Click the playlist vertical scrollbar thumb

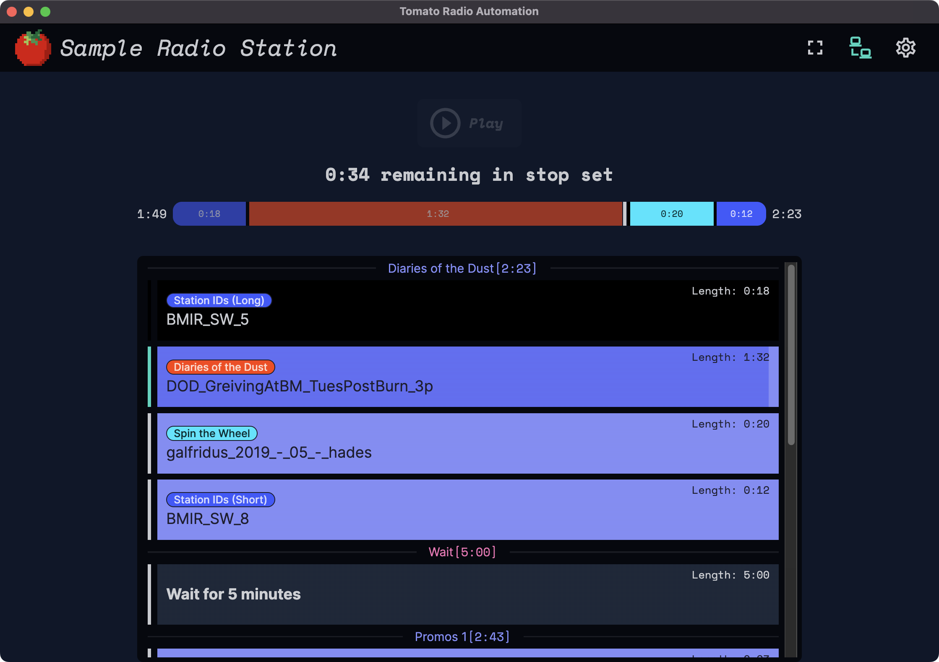click(x=791, y=354)
